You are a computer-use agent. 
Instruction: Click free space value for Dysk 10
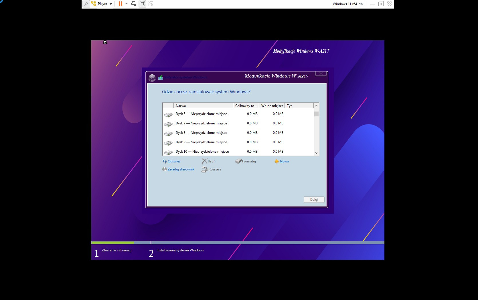278,152
